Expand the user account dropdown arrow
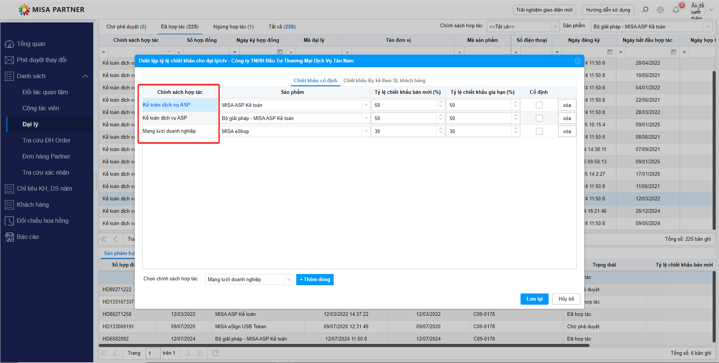The height and width of the screenshot is (363, 719). pyautogui.click(x=712, y=10)
